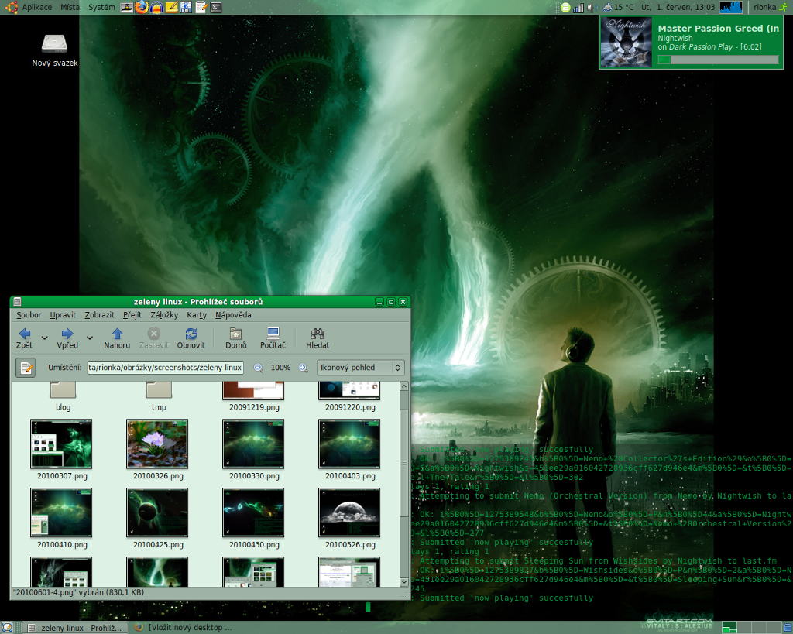Open the system monitor graph applet
This screenshot has height=634, width=793.
point(731,7)
